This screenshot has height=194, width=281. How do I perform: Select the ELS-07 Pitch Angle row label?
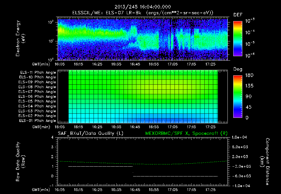[x=37, y=92]
